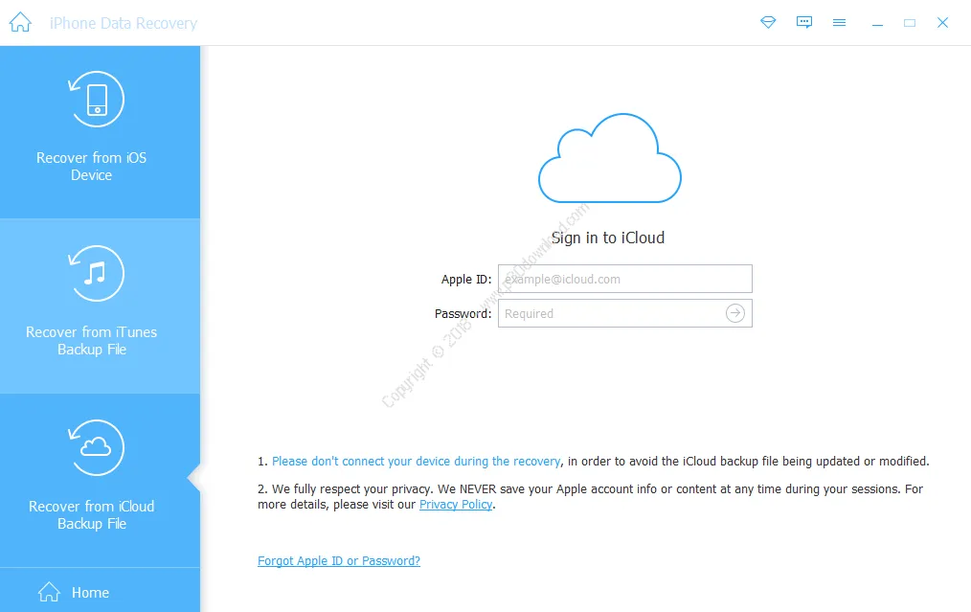
Task: Go to Home in the sidebar
Action: [100, 590]
